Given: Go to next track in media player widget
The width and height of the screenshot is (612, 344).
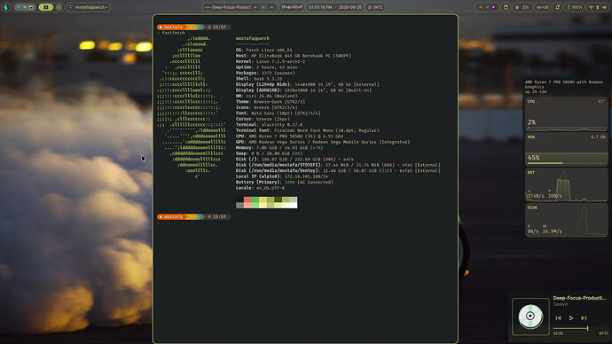Looking at the screenshot, I should pyautogui.click(x=584, y=318).
